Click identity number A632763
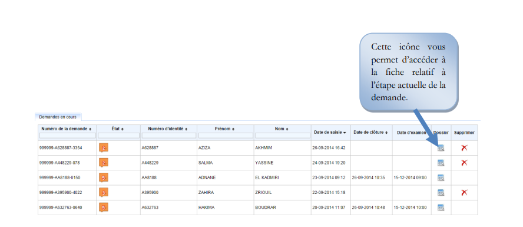Screen dimensions: 523x227 (150, 208)
